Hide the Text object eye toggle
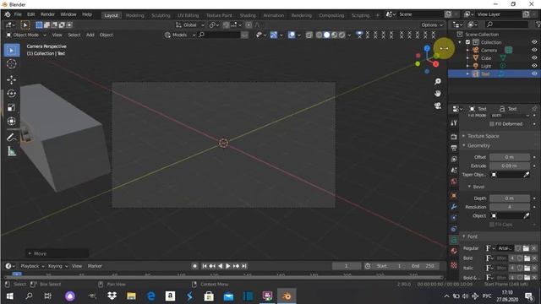 [x=534, y=73]
